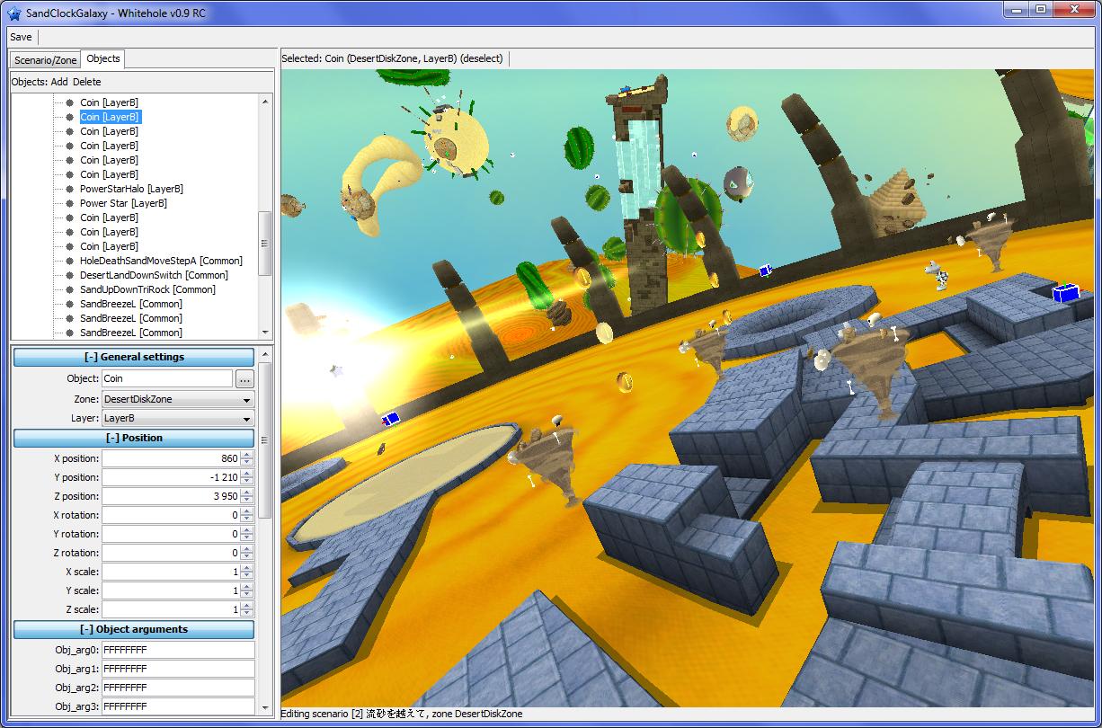Click the Whitehole star icon in title bar

pos(13,12)
